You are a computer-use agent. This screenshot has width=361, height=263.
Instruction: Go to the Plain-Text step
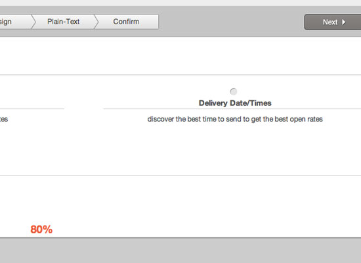click(x=63, y=22)
